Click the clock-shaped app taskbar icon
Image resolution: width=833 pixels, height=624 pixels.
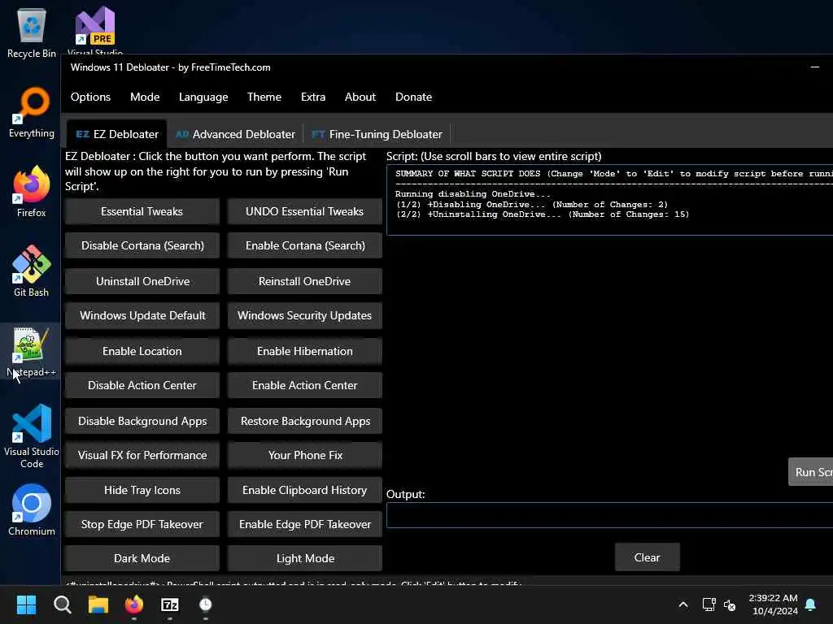(x=206, y=604)
